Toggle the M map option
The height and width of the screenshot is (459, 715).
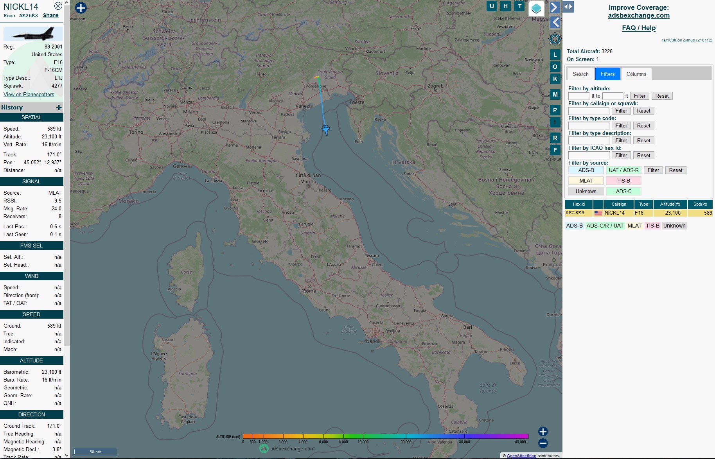(x=555, y=95)
